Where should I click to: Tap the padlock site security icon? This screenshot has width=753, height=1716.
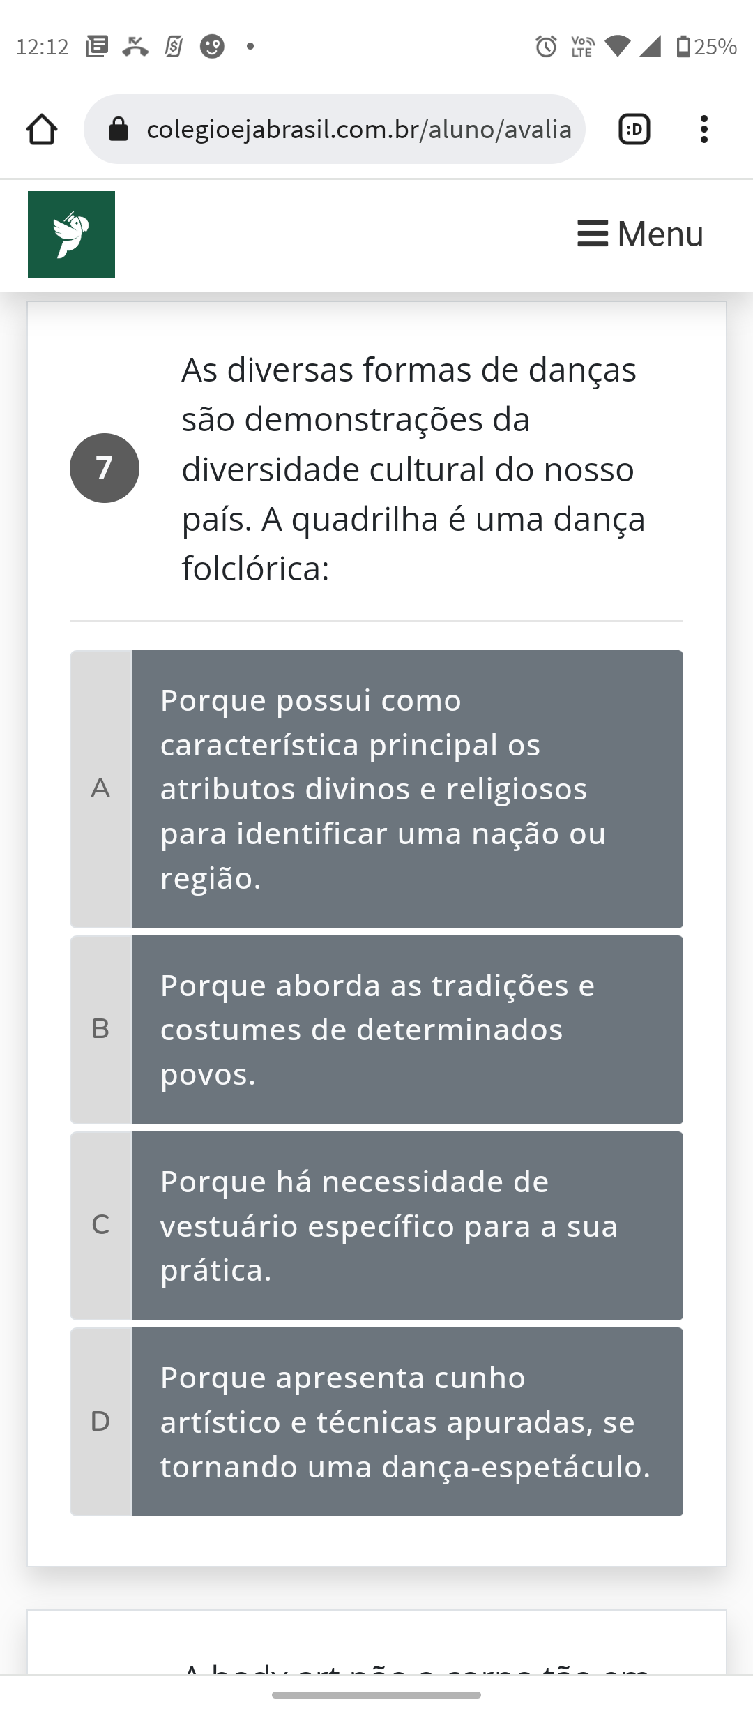(119, 130)
